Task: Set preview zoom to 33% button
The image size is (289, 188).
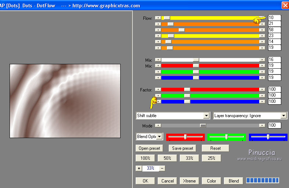Action: tap(189, 158)
